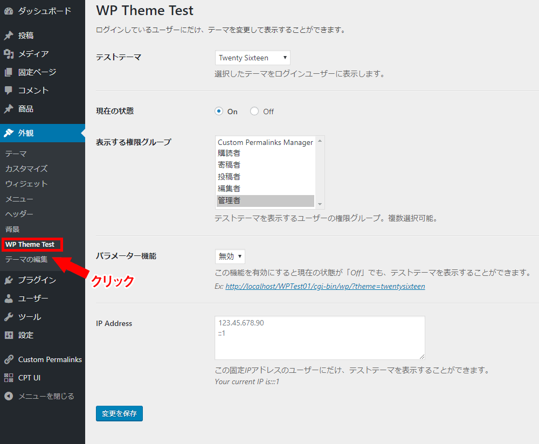The width and height of the screenshot is (539, 444).
Task: Click the 固定ページ pages icon
Action: point(9,72)
